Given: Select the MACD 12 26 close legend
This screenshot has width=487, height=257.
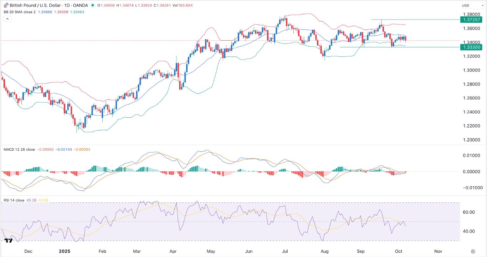Looking at the screenshot, I should click(20, 150).
